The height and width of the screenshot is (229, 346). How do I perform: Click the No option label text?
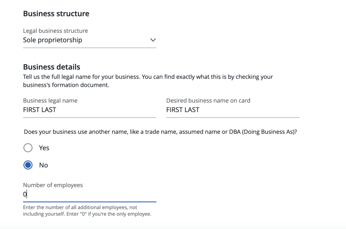coord(44,165)
